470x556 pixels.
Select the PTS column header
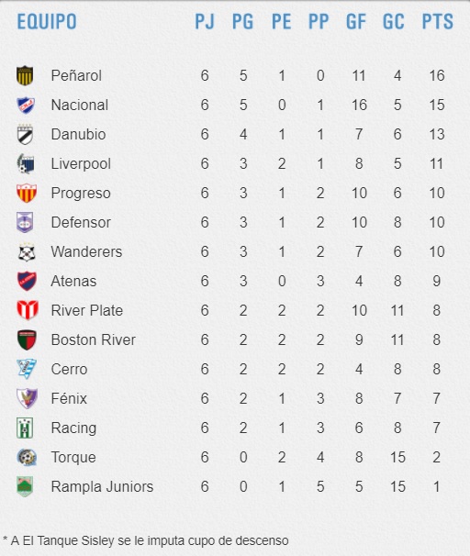click(437, 21)
